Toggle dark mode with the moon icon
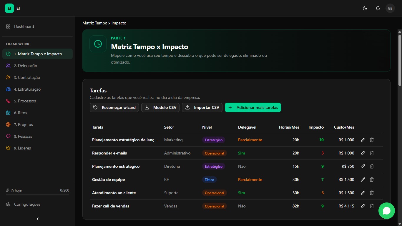 365,8
